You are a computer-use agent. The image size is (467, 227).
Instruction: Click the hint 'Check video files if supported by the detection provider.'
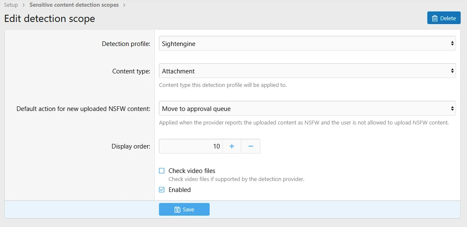click(x=237, y=179)
